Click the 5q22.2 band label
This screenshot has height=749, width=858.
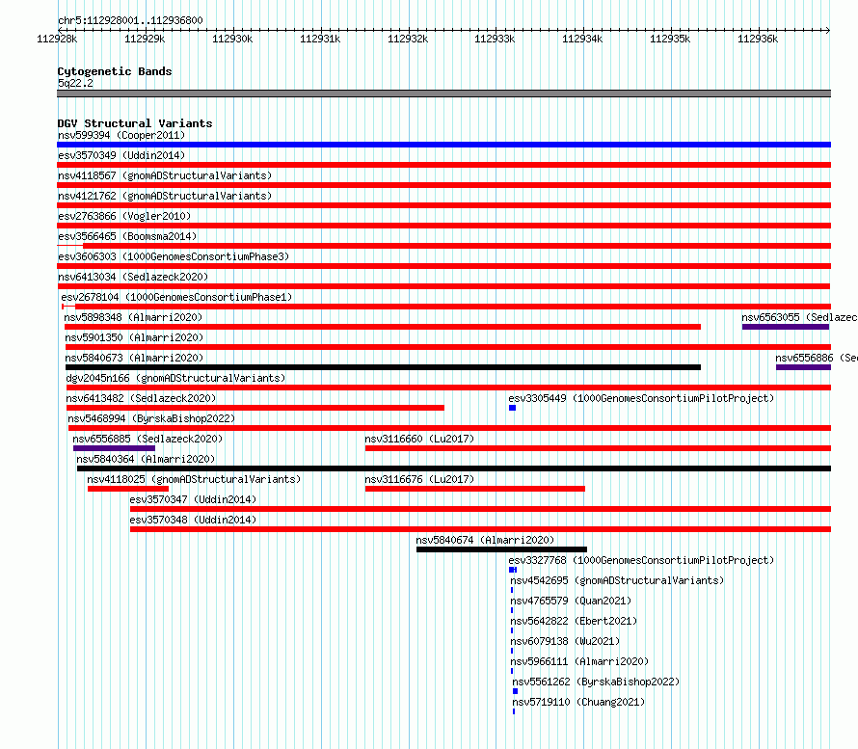[x=75, y=84]
